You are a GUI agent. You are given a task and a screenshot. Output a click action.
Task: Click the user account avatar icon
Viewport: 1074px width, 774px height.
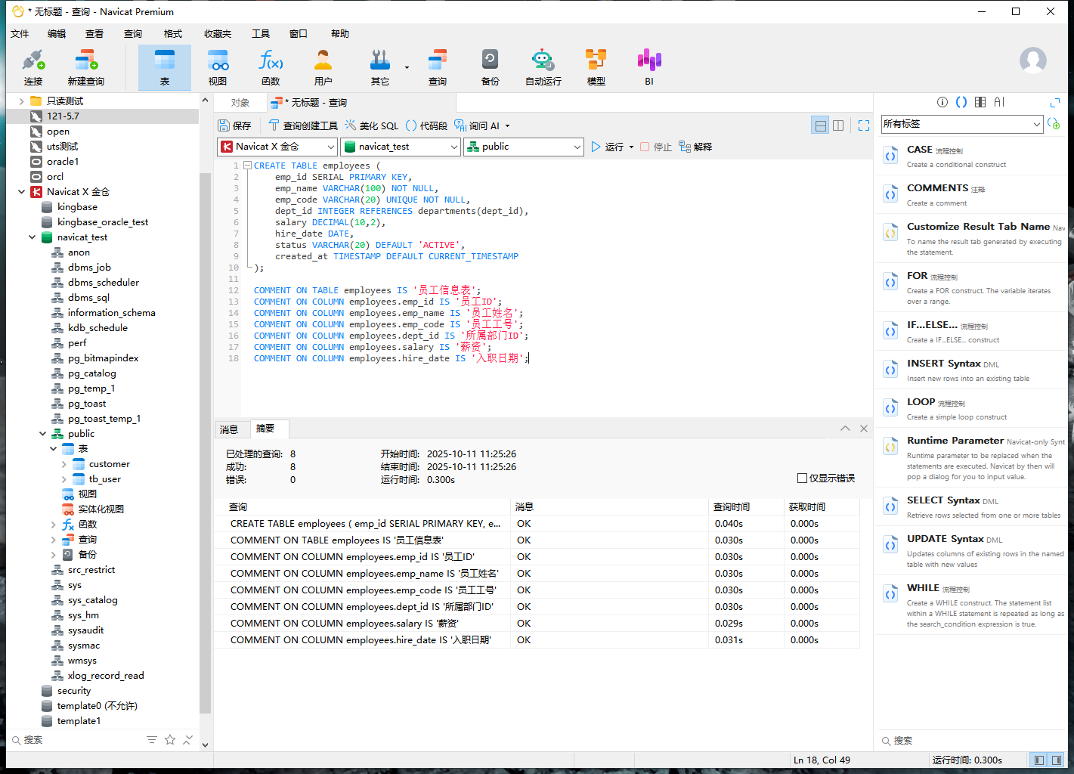[1033, 60]
